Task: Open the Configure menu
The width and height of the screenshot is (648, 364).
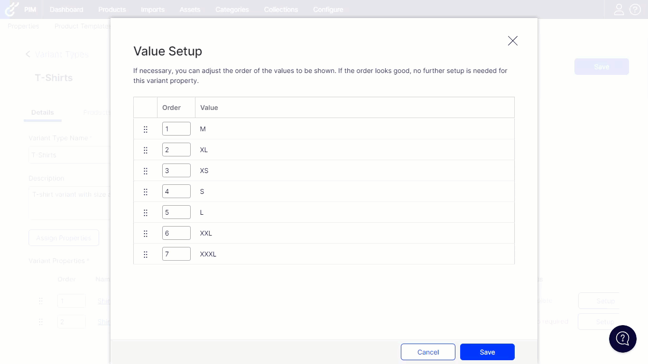Action: (x=328, y=9)
